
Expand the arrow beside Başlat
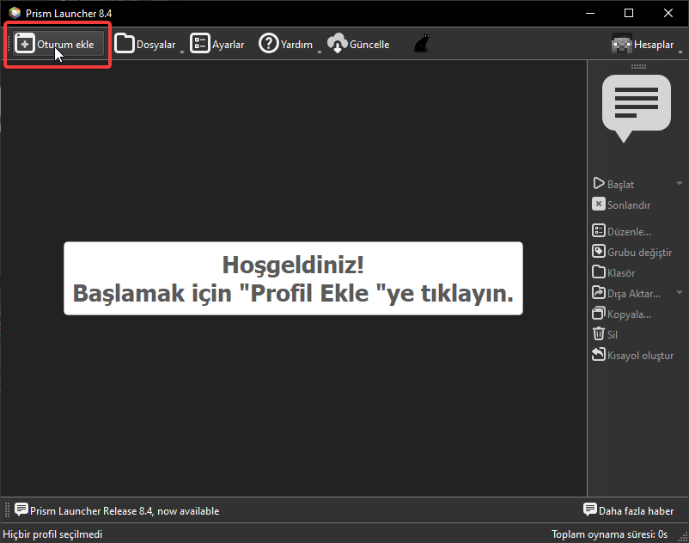(680, 183)
